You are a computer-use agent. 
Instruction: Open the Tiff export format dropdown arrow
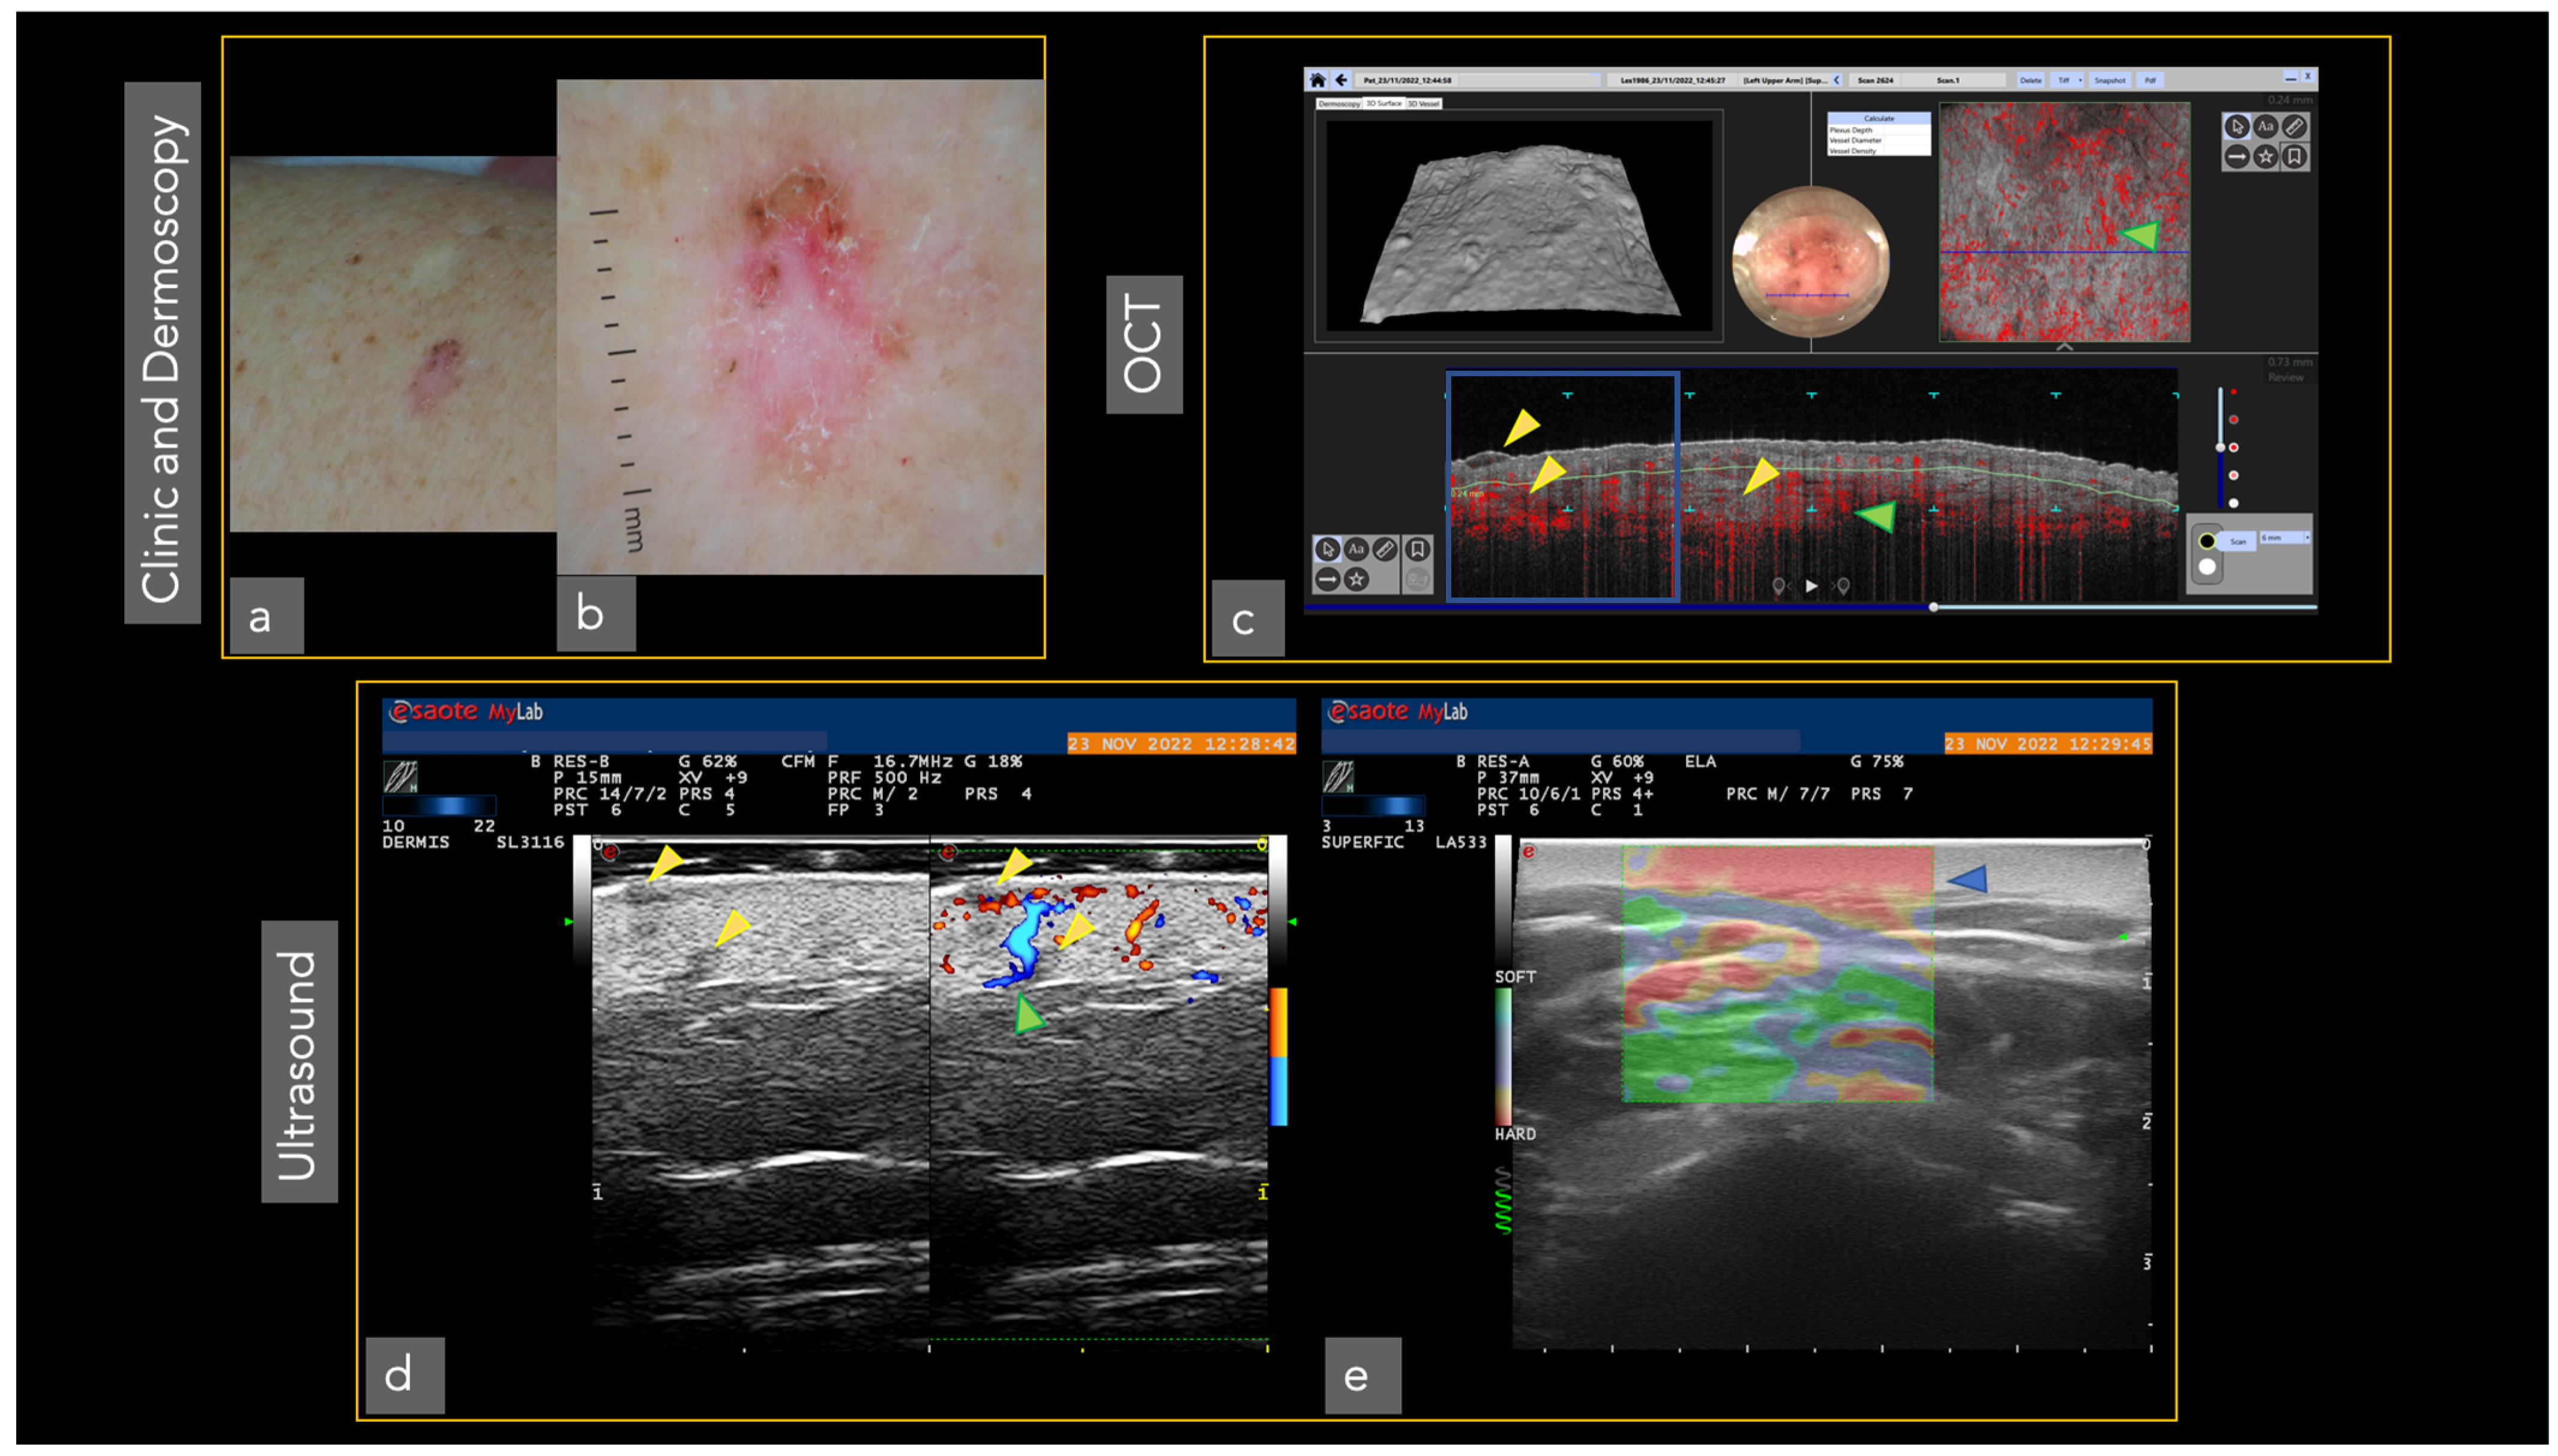(x=2080, y=80)
